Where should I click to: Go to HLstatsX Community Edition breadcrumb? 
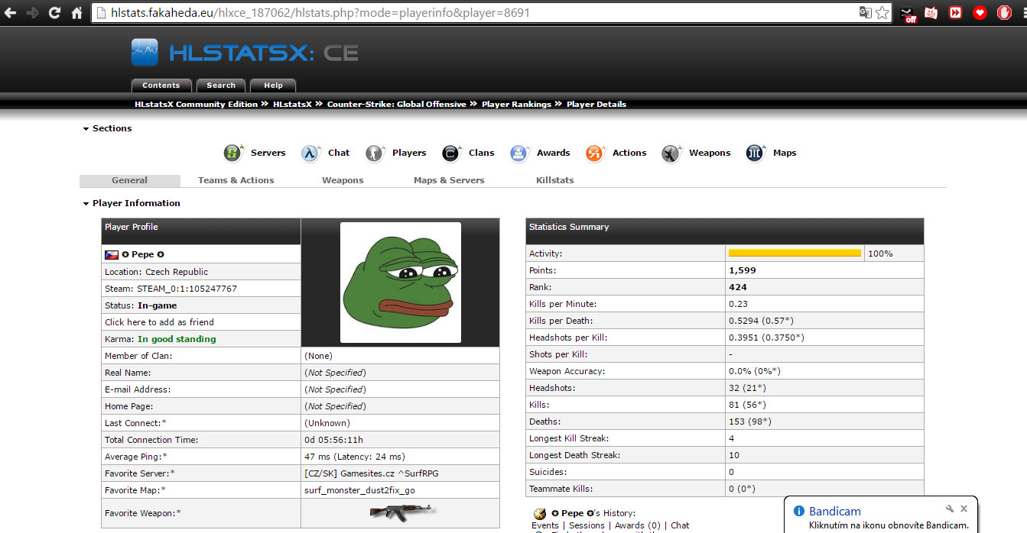[196, 105]
